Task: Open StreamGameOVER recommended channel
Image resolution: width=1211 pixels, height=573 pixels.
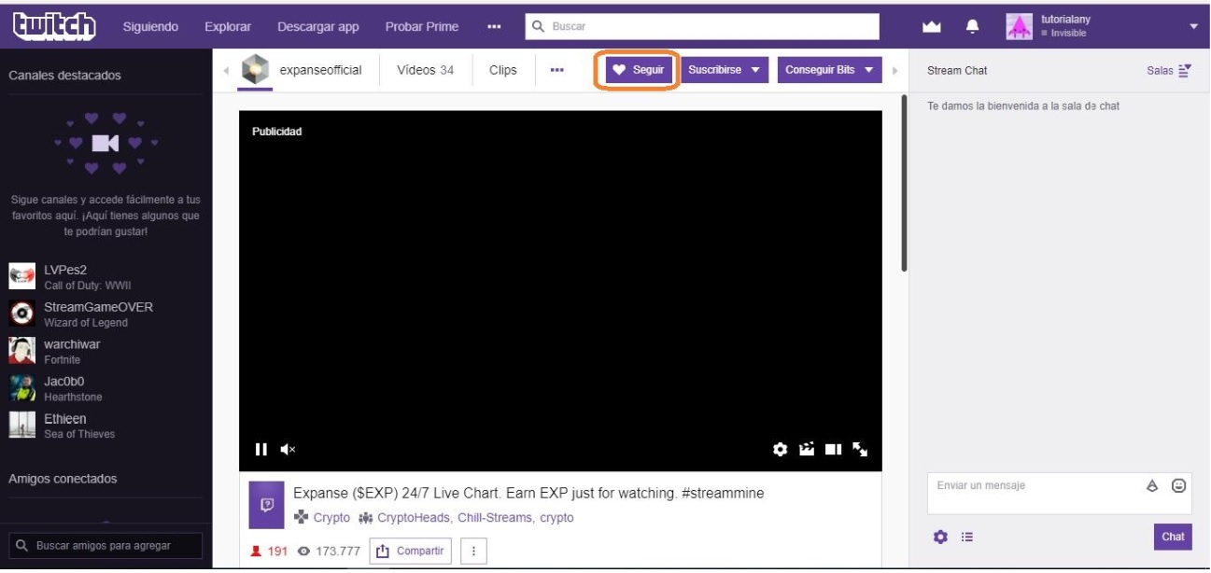Action: [105, 314]
